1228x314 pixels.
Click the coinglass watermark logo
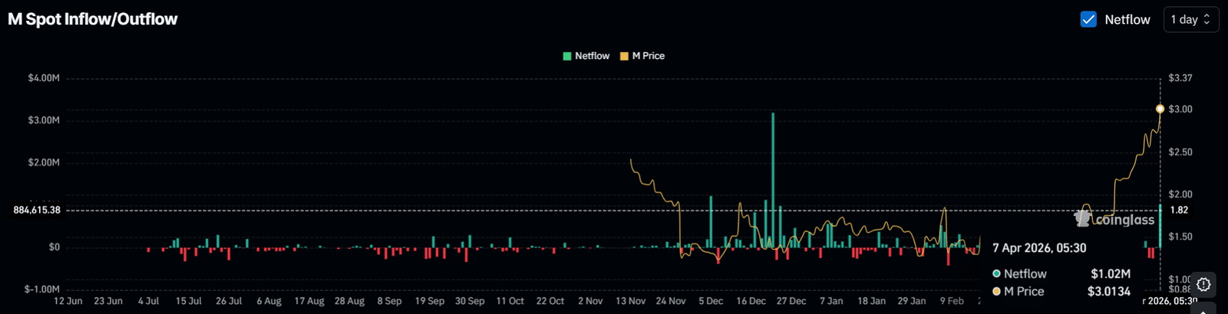pos(1114,220)
